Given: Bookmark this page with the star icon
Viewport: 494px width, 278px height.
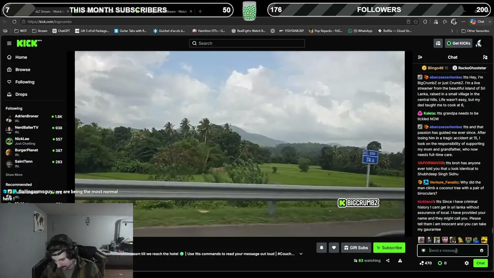Looking at the screenshot, I should tap(416, 22).
